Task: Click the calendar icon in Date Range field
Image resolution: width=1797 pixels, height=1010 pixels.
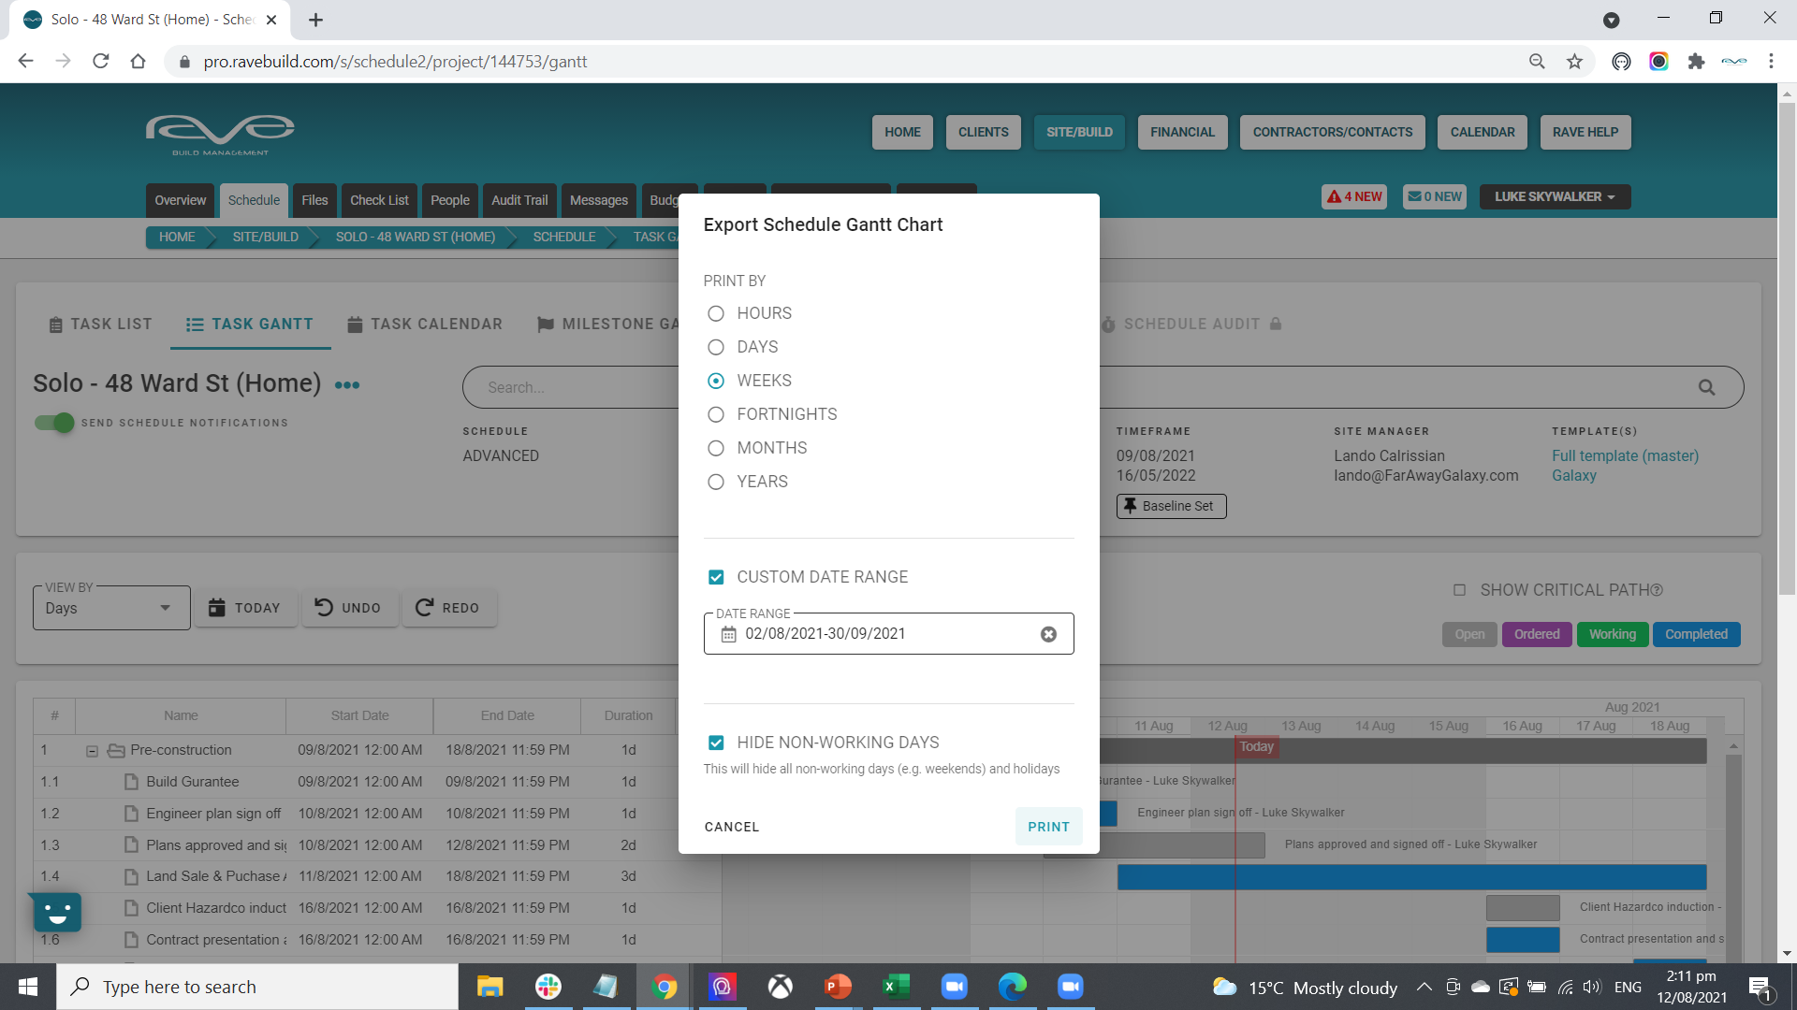Action: [x=728, y=634]
